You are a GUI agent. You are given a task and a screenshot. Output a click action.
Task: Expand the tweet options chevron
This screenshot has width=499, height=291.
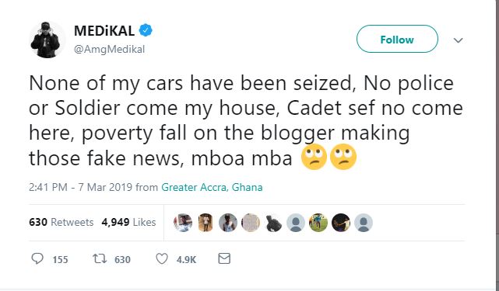458,40
